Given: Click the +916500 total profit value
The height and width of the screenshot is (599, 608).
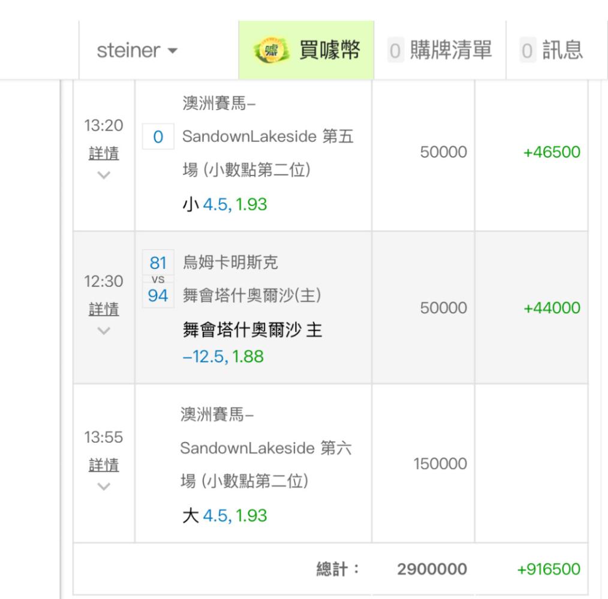Looking at the screenshot, I should 550,569.
